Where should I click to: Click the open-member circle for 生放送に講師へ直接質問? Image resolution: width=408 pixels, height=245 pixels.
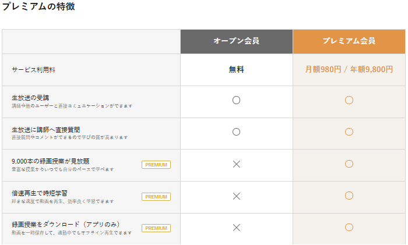[x=236, y=132]
